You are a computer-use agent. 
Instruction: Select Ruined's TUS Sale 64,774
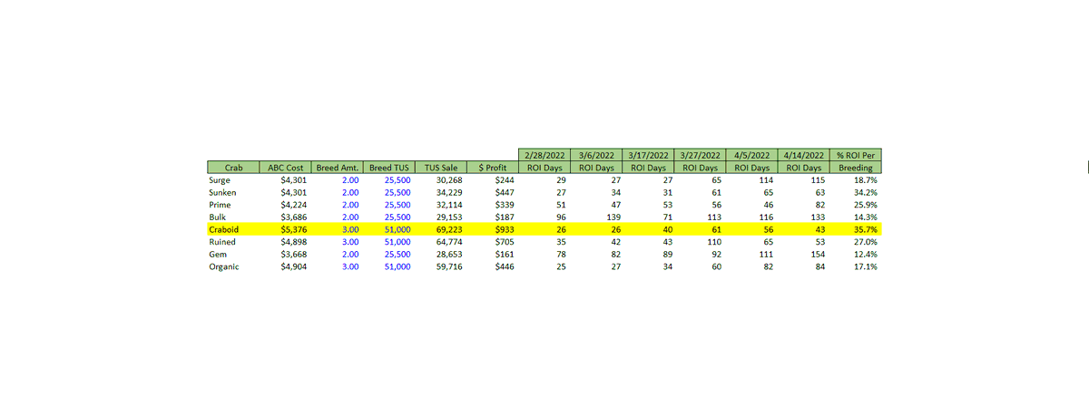pos(450,243)
